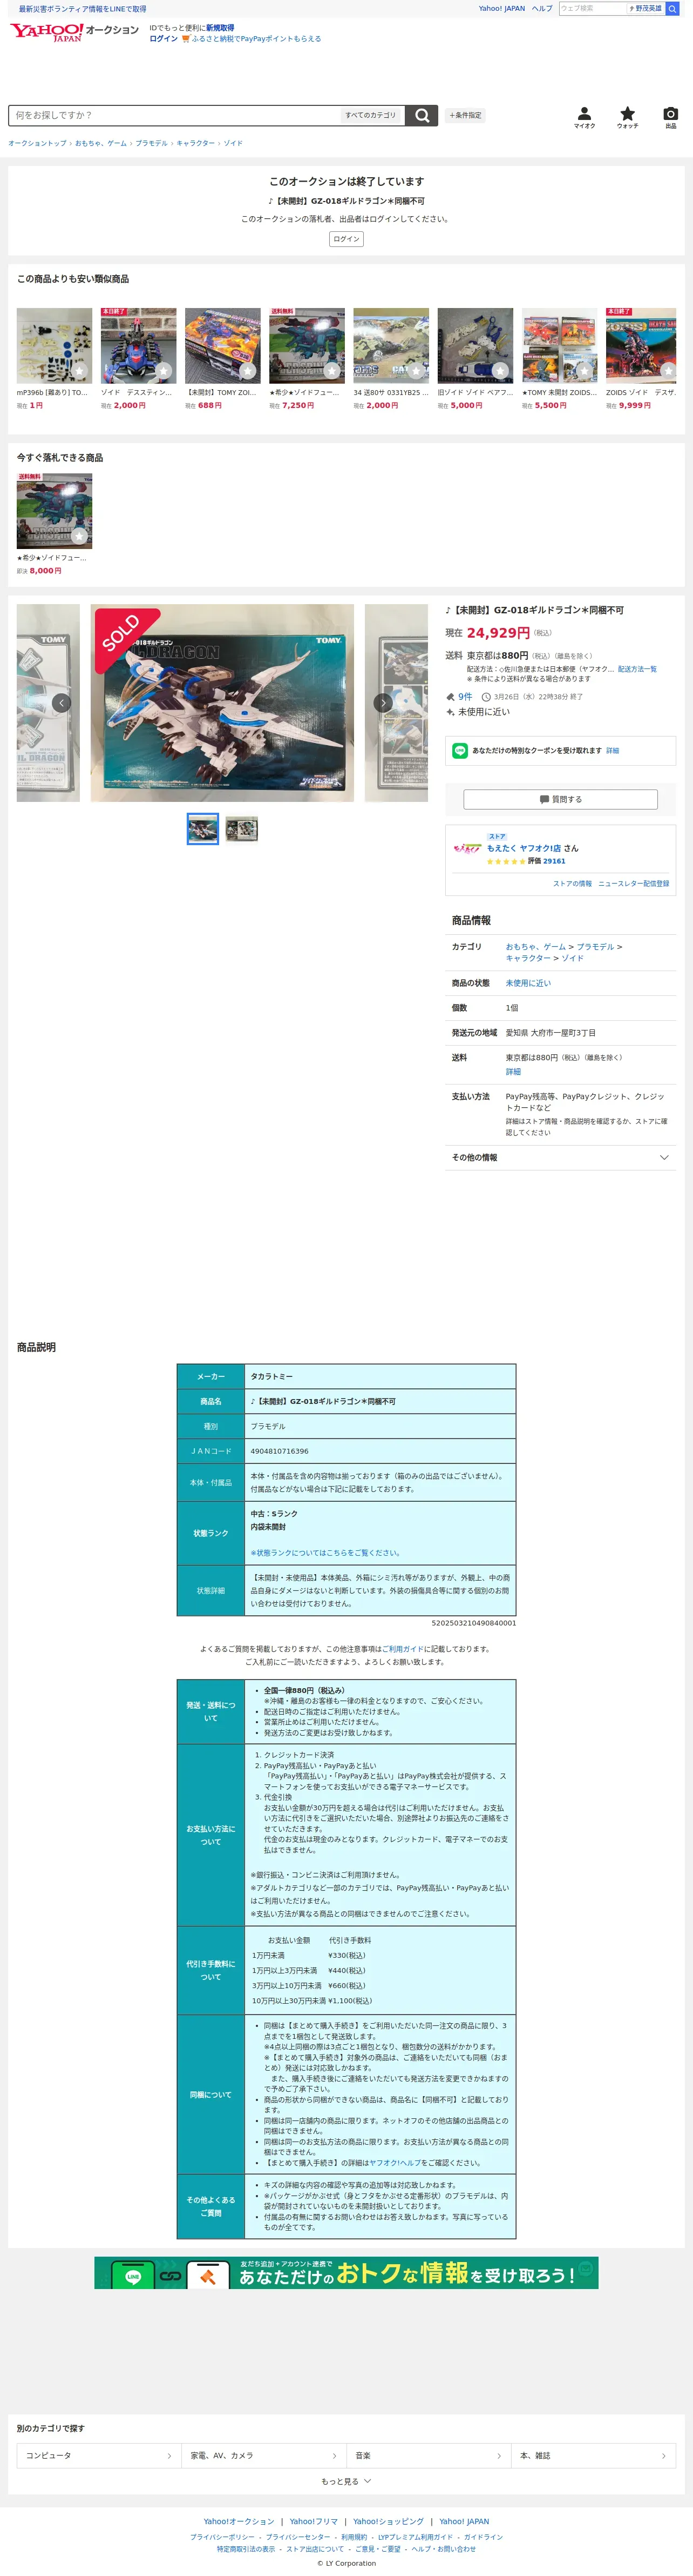The height and width of the screenshot is (2576, 693).
Task: Watch-star the 5,000円 旧ゾイド item
Action: click(x=500, y=371)
